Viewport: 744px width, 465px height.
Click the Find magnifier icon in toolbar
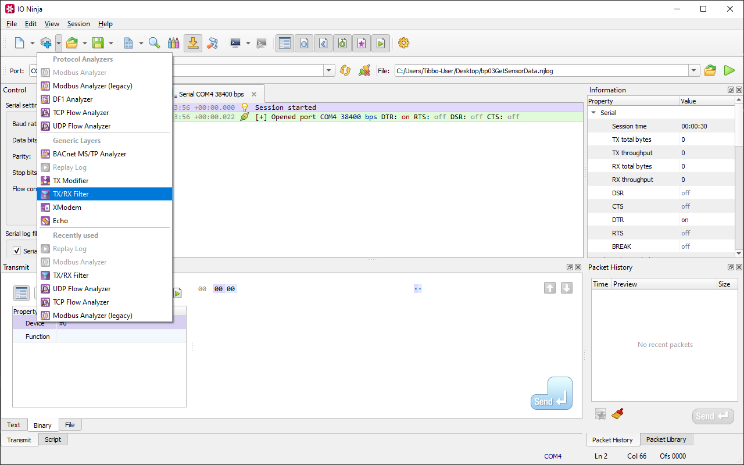coord(155,43)
